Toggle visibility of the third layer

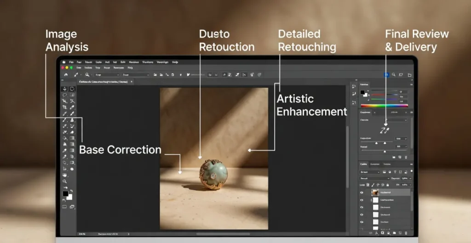pos(362,208)
